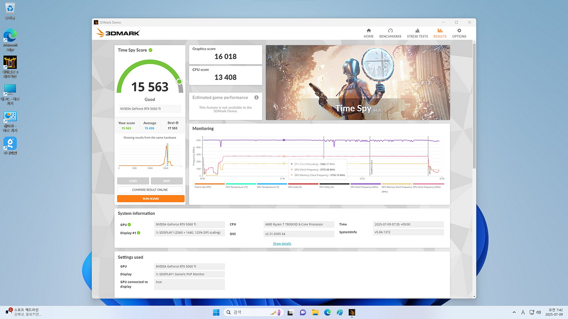
Task: Open the volume control in system tray
Action: point(539,313)
